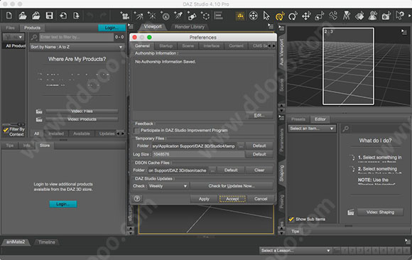Viewport: 412px width, 260px height.
Task: Select the Universal tool icon
Action: (254, 16)
